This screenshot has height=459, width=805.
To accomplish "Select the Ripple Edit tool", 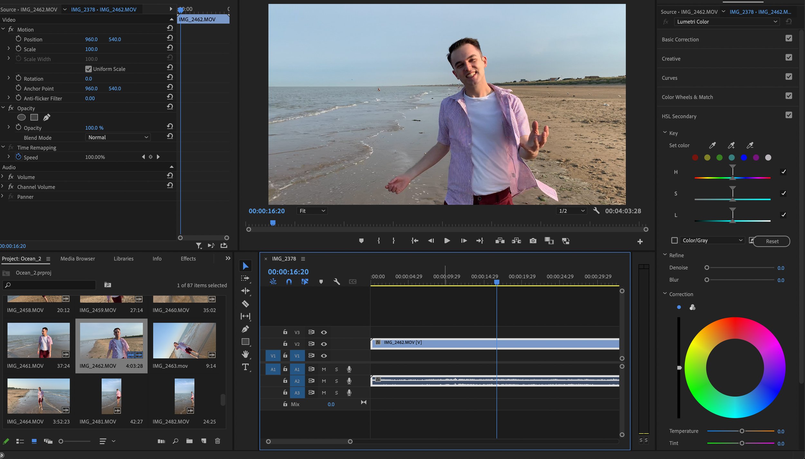I will pyautogui.click(x=245, y=291).
